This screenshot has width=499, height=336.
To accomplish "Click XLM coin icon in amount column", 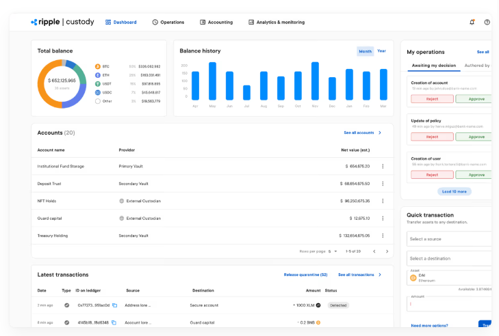I will pyautogui.click(x=318, y=305).
